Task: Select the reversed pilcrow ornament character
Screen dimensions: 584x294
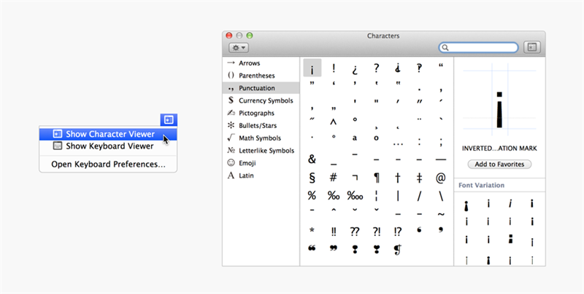Action: coord(398,250)
